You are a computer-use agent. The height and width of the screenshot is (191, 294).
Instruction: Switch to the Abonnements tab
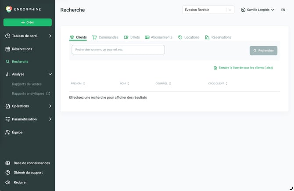point(158,37)
